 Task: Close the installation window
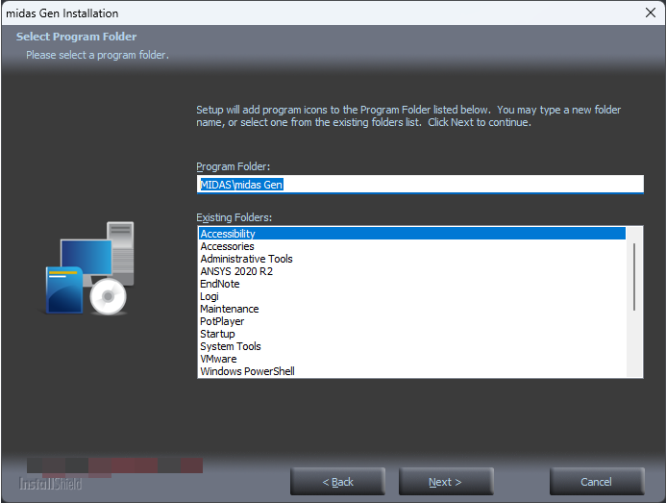(651, 13)
